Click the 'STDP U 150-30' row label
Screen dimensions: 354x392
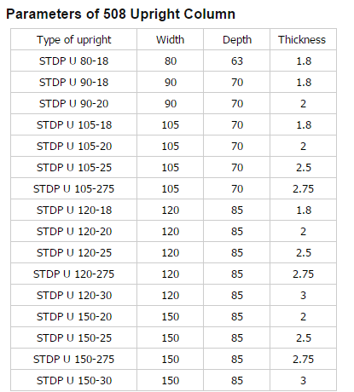[74, 380]
